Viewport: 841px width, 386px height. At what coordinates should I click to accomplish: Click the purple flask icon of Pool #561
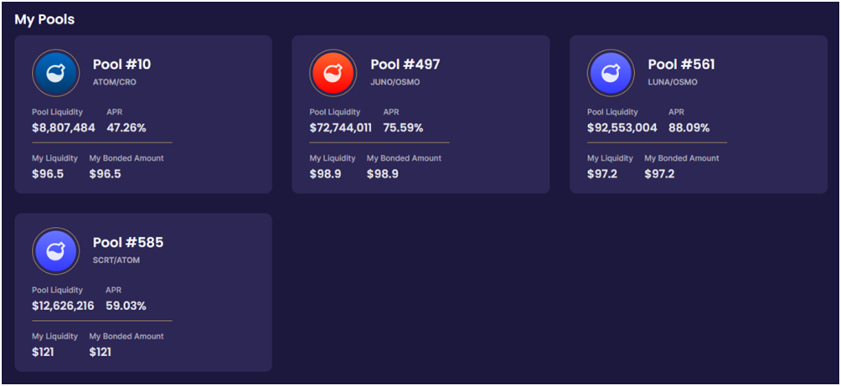pyautogui.click(x=611, y=73)
